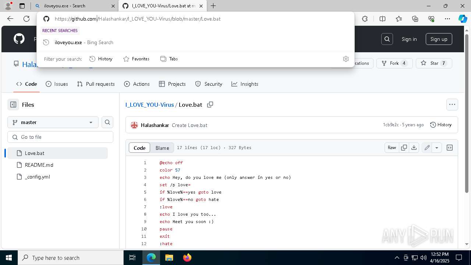Copy file path icon next to Love.bat
This screenshot has height=265, width=471.
[x=210, y=105]
